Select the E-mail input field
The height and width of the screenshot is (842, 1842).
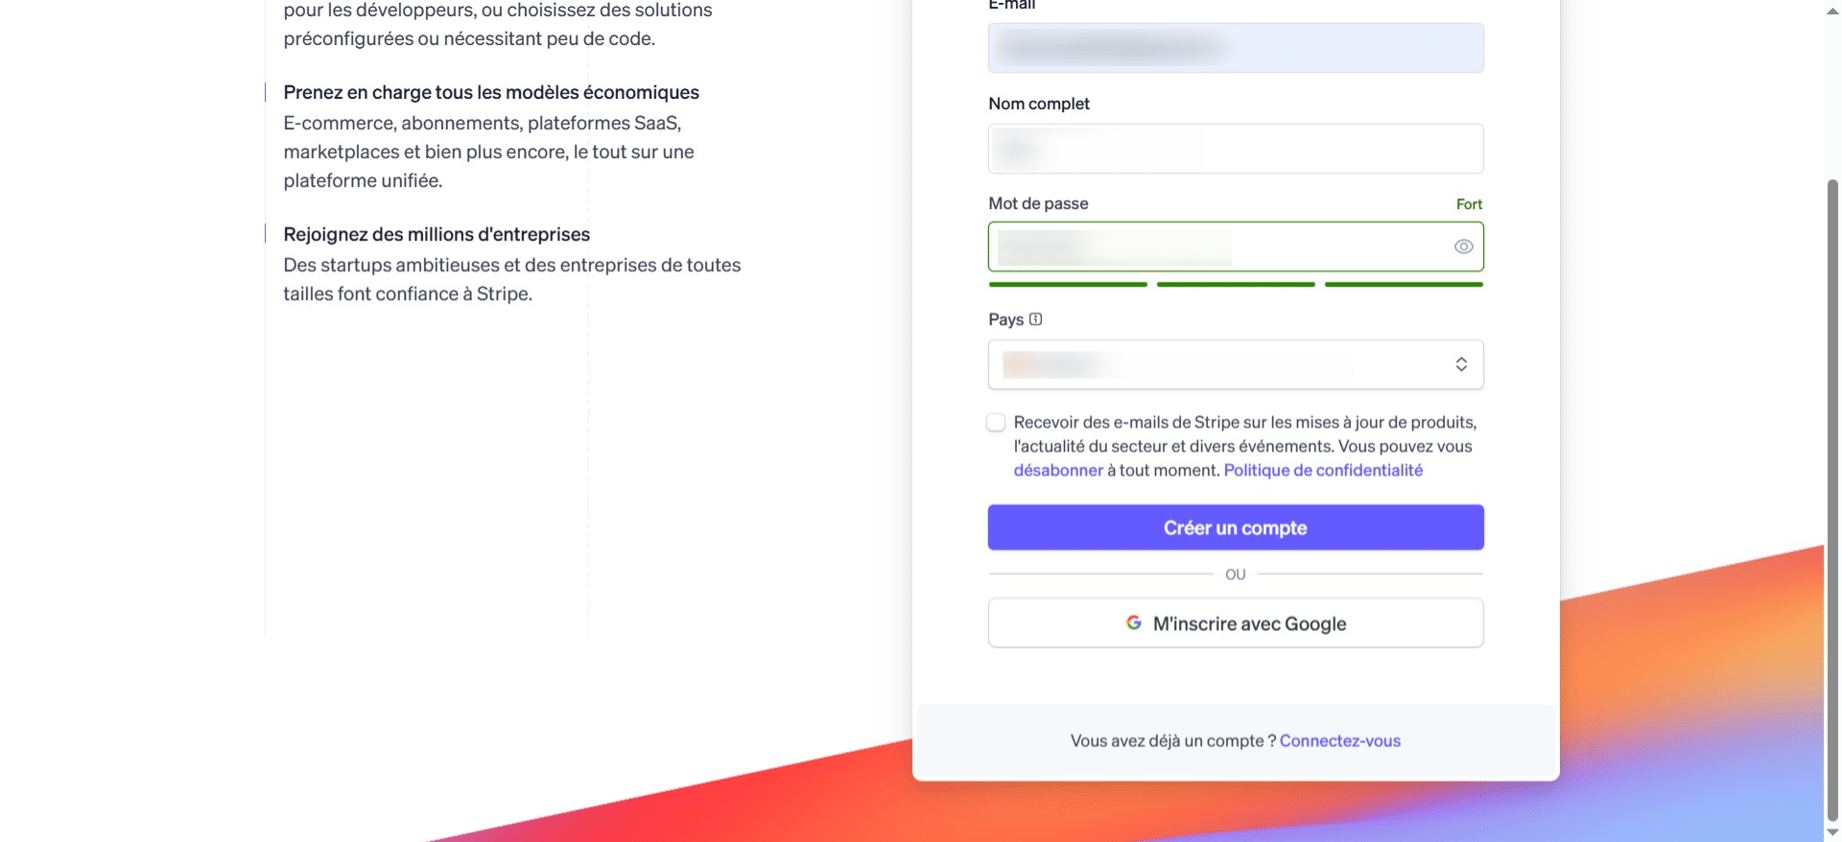(1236, 47)
